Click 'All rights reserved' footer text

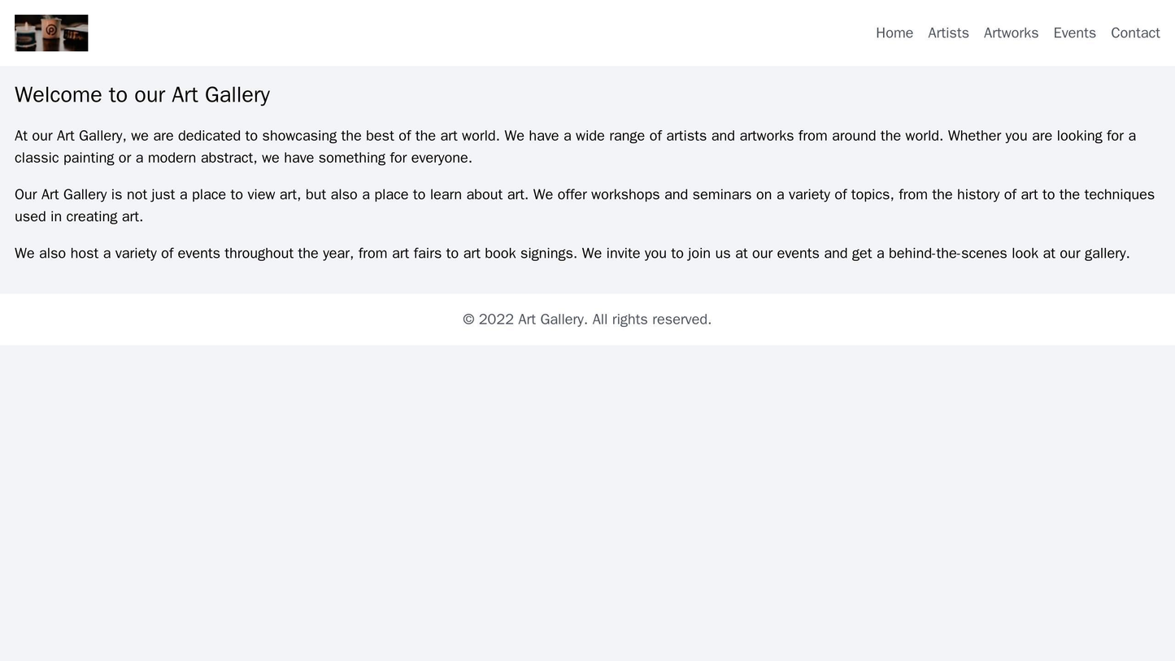[651, 320]
